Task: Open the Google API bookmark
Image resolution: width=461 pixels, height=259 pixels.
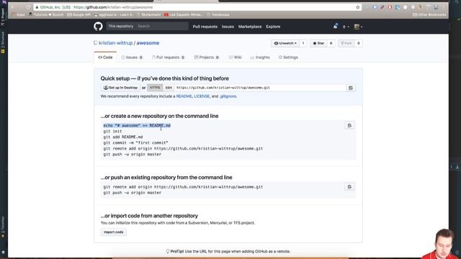Action: tap(79, 14)
